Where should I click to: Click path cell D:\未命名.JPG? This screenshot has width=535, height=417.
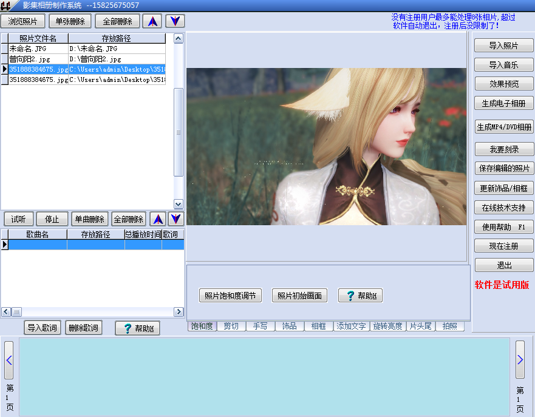click(x=117, y=49)
